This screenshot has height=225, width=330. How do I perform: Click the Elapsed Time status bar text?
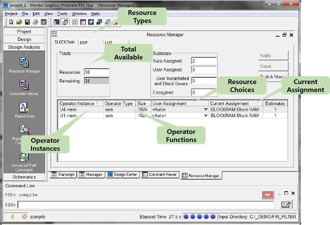coord(160,217)
